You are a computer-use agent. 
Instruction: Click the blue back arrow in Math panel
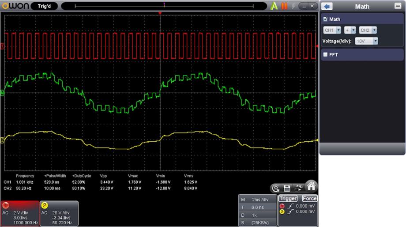(x=327, y=7)
